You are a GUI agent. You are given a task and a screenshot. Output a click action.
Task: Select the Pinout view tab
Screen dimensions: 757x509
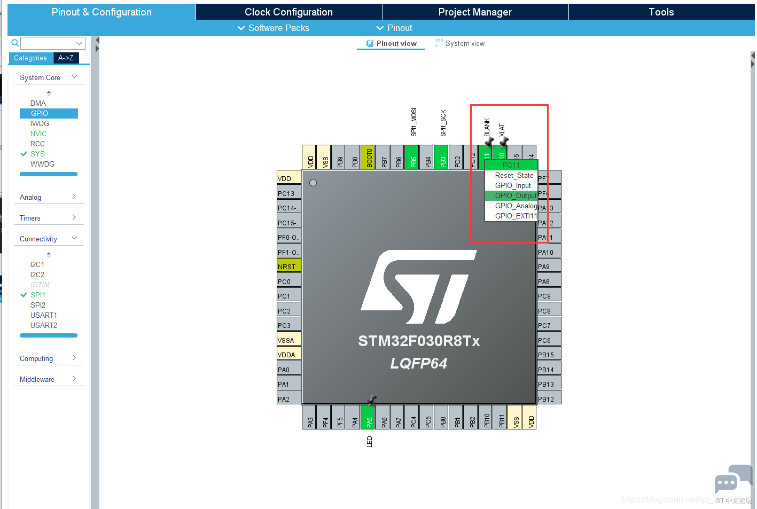[x=391, y=44]
